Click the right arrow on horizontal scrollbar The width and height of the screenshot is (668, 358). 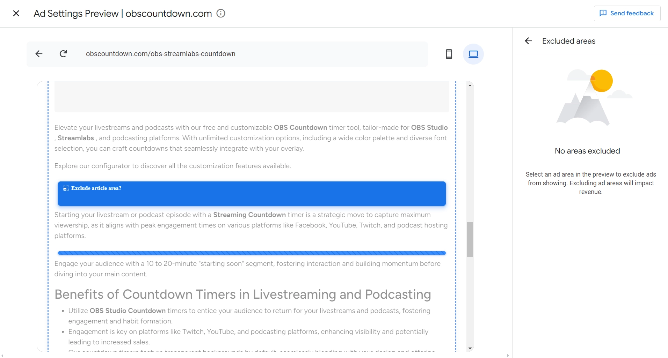(508, 356)
